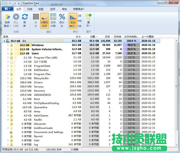Select the Size (大小) mode icon

coord(36,17)
